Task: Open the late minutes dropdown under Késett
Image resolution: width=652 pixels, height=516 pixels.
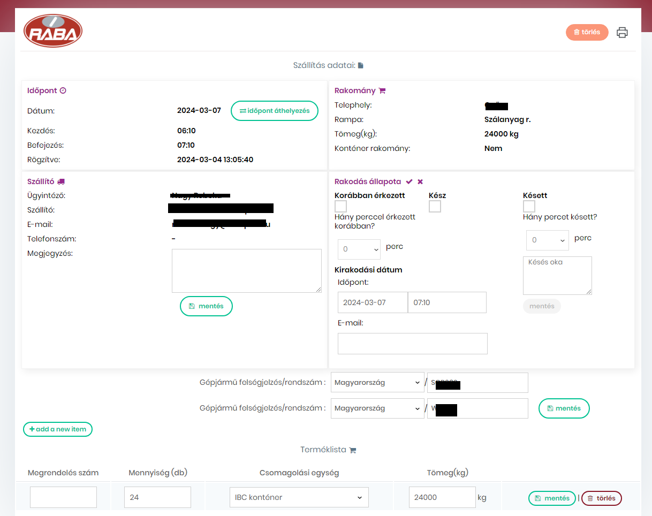Action: tap(548, 240)
